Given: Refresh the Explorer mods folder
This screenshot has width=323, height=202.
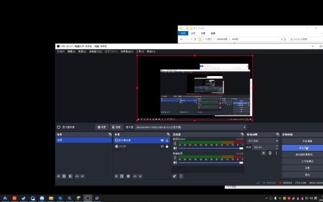Looking at the screenshot, I should point(285,39).
